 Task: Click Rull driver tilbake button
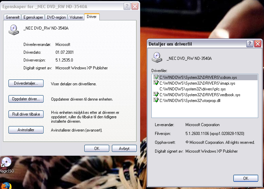tap(26, 114)
